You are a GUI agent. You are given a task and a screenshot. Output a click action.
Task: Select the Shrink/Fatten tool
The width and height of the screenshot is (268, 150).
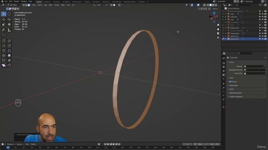click(9, 60)
